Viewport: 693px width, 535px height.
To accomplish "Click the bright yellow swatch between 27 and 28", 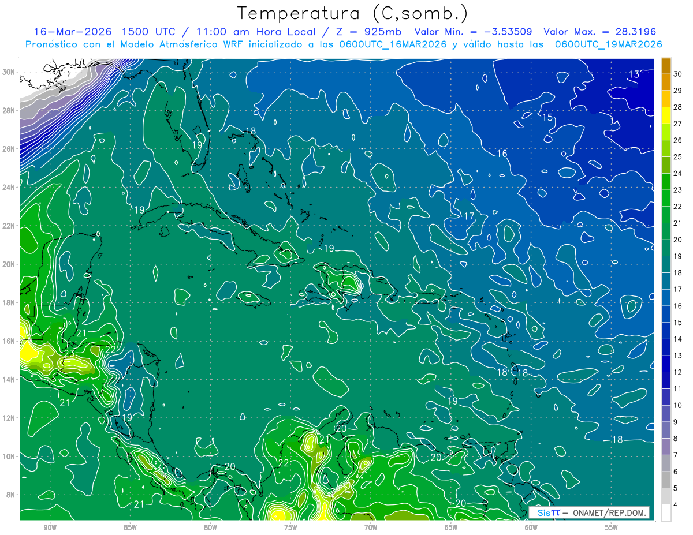I will (666, 115).
